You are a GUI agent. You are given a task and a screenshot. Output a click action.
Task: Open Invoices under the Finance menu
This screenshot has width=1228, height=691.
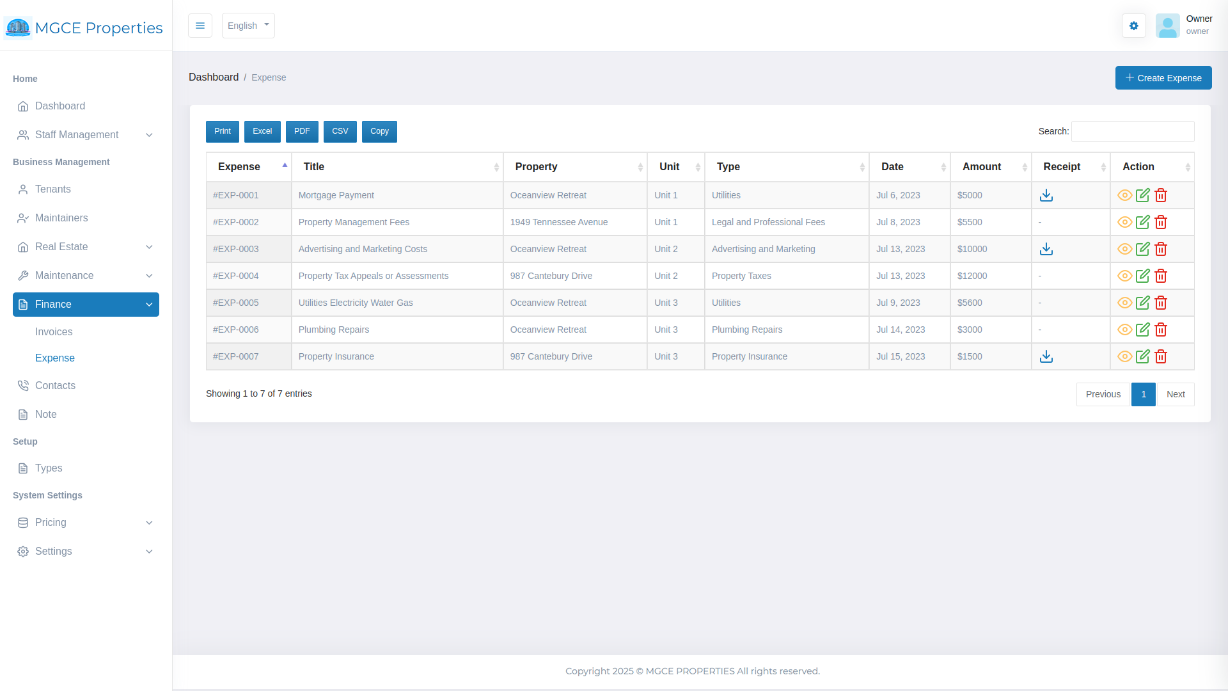click(54, 332)
